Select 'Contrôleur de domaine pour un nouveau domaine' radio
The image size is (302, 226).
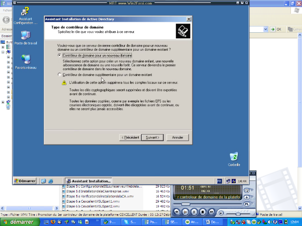(x=59, y=55)
